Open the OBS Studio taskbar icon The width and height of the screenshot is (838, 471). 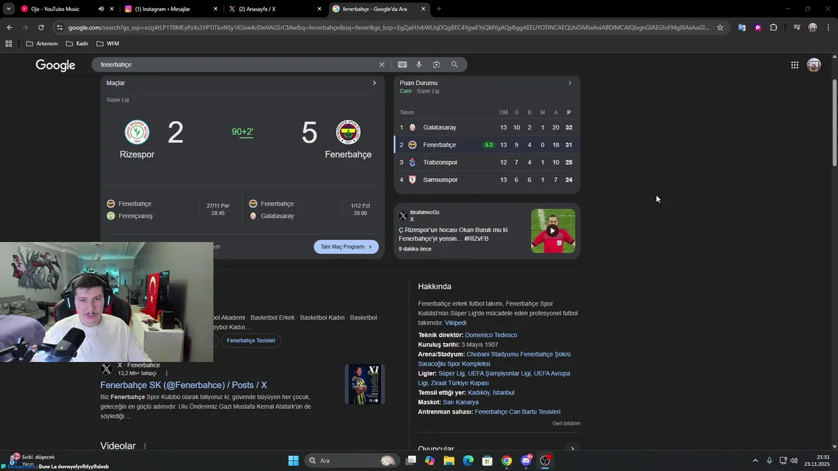click(x=545, y=461)
